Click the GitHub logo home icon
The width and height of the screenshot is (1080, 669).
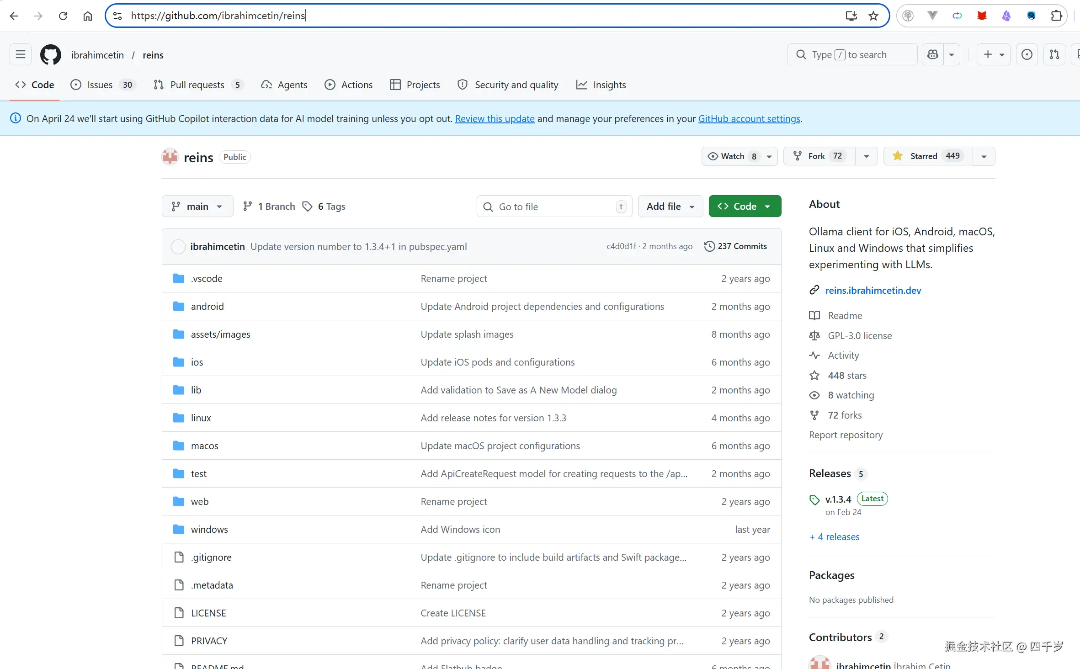click(x=50, y=55)
